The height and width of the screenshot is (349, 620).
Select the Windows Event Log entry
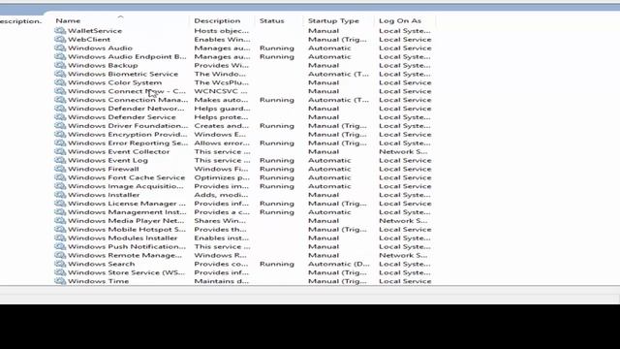pos(108,160)
